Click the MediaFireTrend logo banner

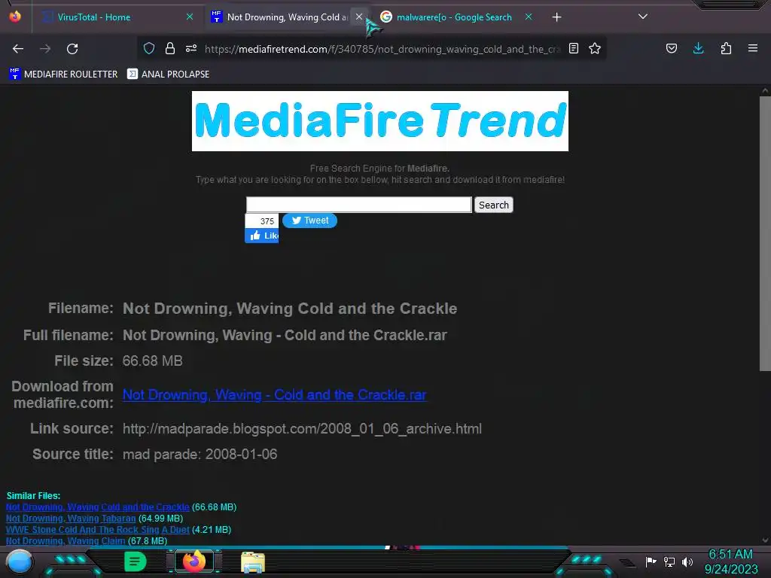pyautogui.click(x=380, y=121)
